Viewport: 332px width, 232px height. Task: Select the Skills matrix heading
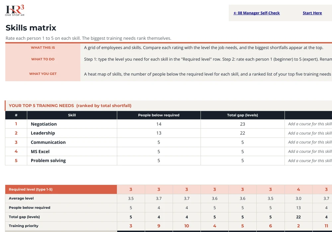tap(31, 28)
